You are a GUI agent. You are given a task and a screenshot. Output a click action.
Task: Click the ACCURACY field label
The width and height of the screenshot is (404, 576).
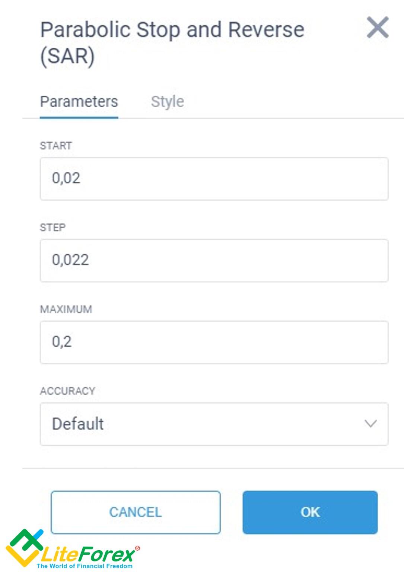68,391
